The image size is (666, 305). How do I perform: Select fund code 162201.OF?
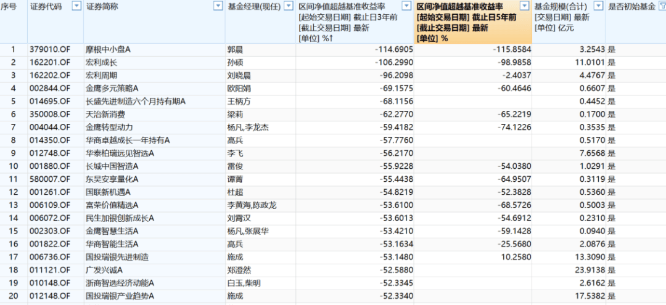pyautogui.click(x=50, y=63)
